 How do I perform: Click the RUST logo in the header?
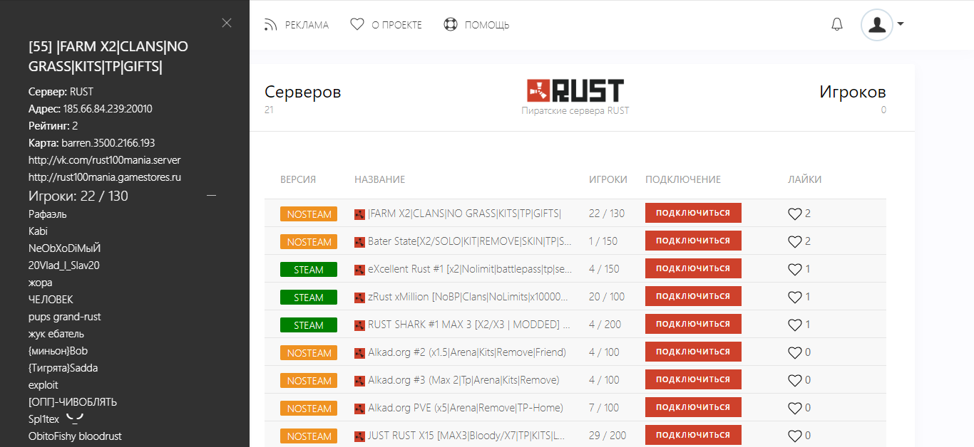575,91
